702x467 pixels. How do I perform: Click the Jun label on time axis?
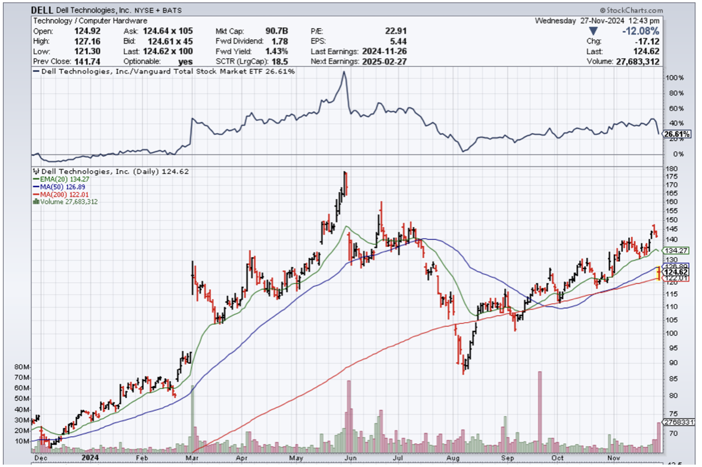coord(350,458)
